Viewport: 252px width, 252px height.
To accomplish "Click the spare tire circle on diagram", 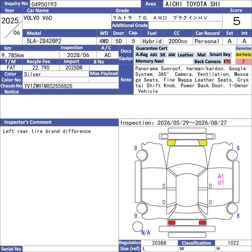I will [x=138, y=226].
